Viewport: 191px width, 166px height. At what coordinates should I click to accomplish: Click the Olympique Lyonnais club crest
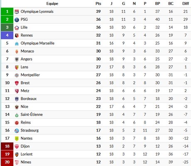tap(17, 12)
